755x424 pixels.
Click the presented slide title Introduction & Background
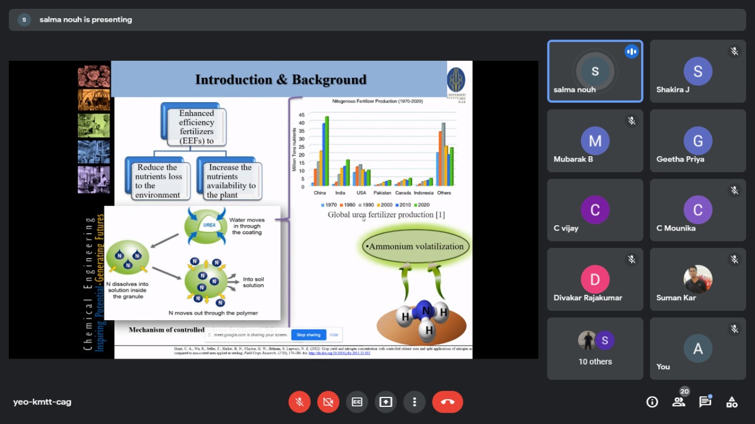pyautogui.click(x=281, y=80)
